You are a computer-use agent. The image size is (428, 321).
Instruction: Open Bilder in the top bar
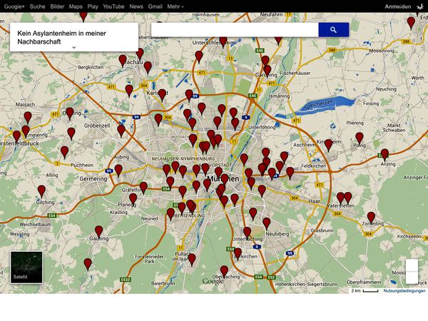coord(57,6)
